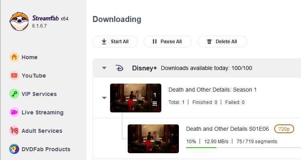Select 'Death and Other Details: Season 1' title

pyautogui.click(x=213, y=90)
